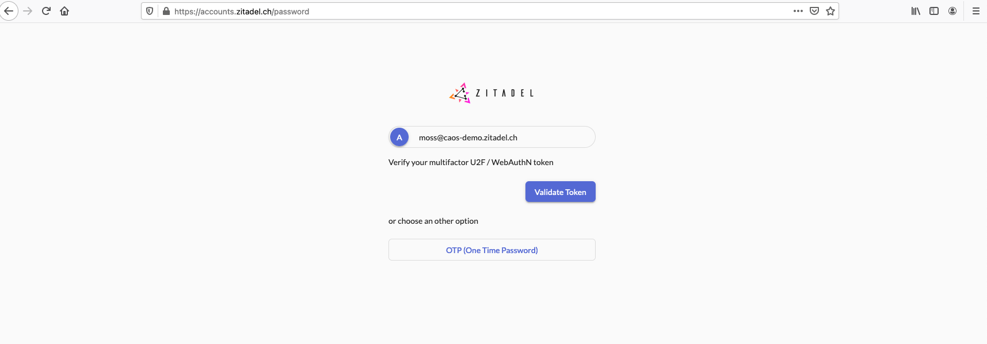Click the forward navigation arrow

tap(28, 11)
